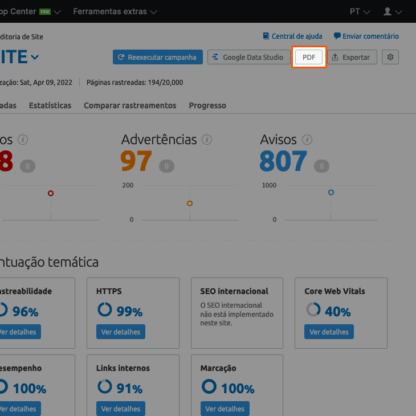Click the Google Data Studio logo icon
This screenshot has height=416, width=416.
click(x=215, y=57)
